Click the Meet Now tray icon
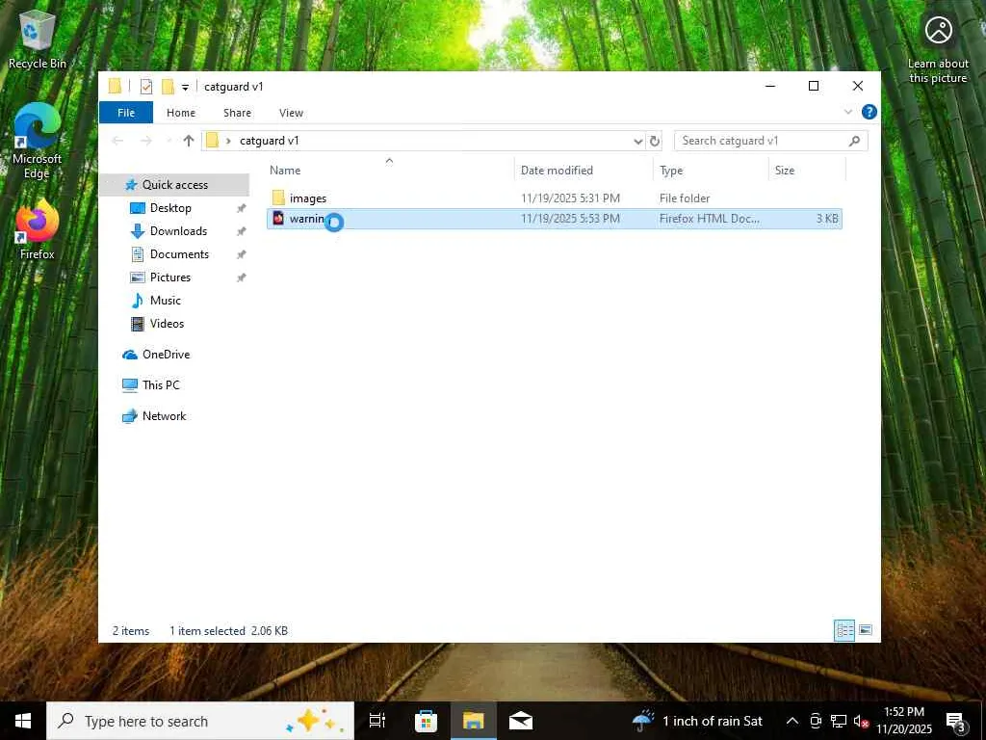 (x=816, y=721)
